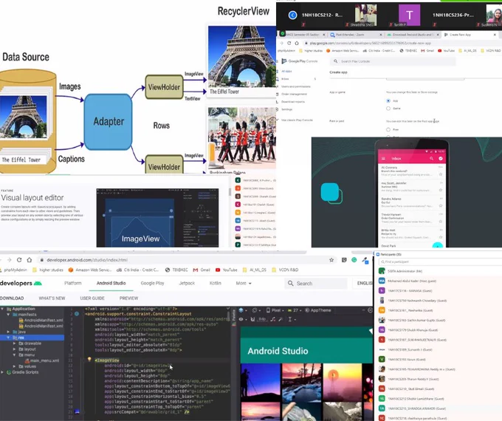Open Settings in Play Console sidebar
The height and width of the screenshot is (421, 502).
coord(287,109)
